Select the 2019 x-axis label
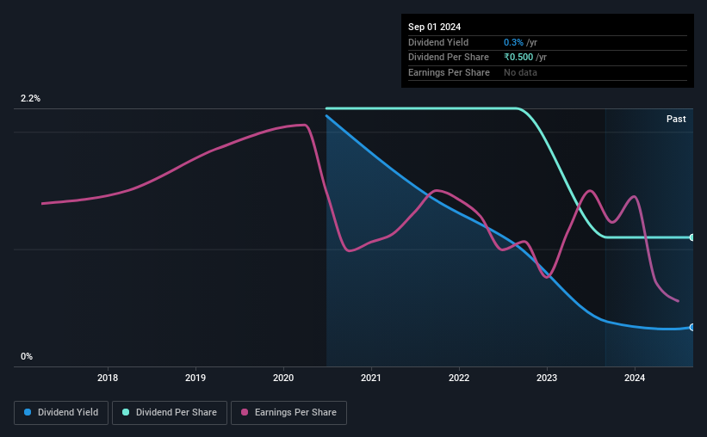Viewport: 707px width, 437px height. 195,378
